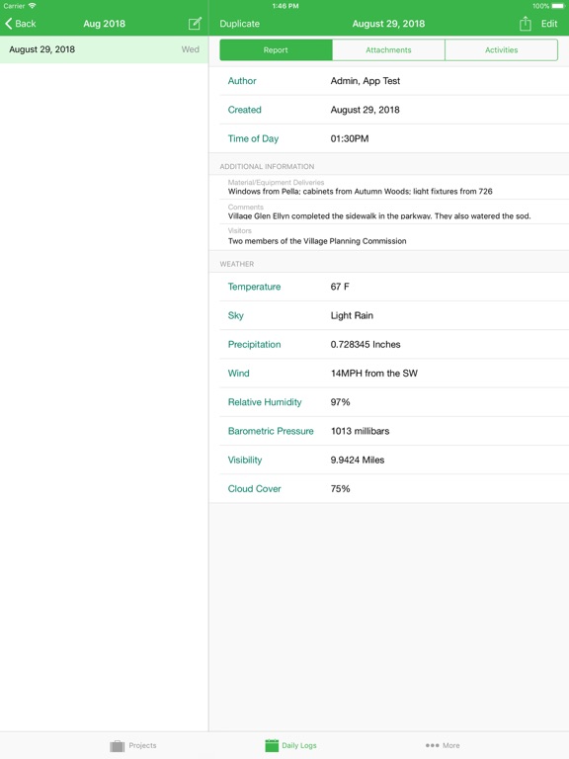The height and width of the screenshot is (759, 569).
Task: Tap the 1:46 PM status bar clock
Action: tap(285, 6)
